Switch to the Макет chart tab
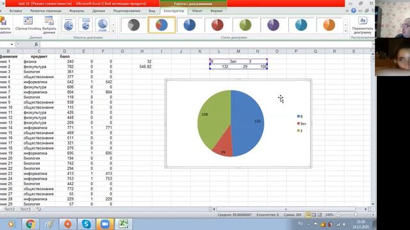The width and height of the screenshot is (410, 230). tap(197, 11)
